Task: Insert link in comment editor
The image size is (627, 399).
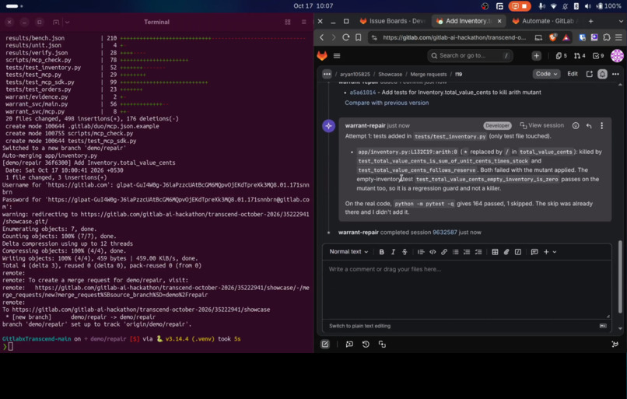Action: (x=444, y=252)
